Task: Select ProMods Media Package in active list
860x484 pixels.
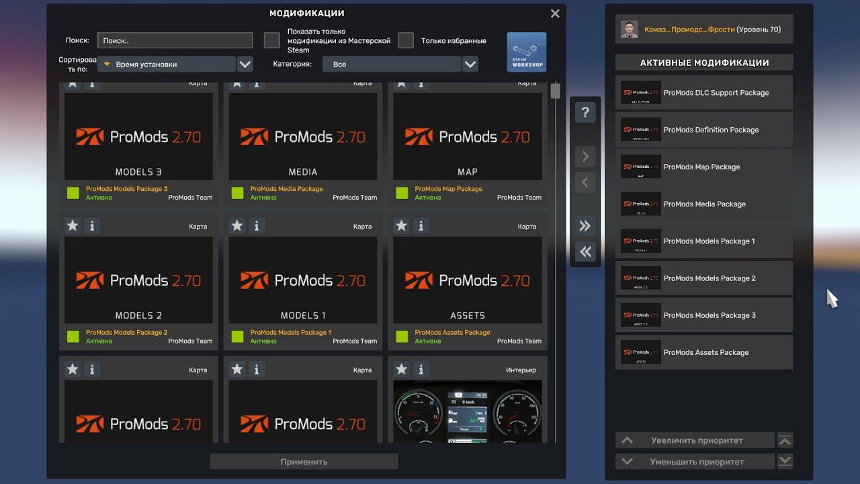Action: (x=704, y=204)
